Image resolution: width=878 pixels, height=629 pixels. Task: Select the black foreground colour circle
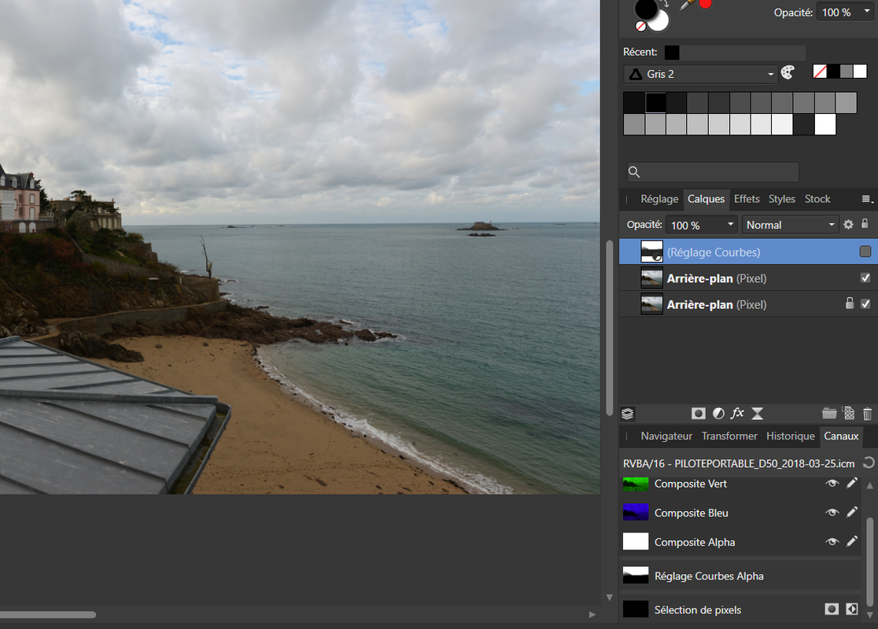point(646,9)
